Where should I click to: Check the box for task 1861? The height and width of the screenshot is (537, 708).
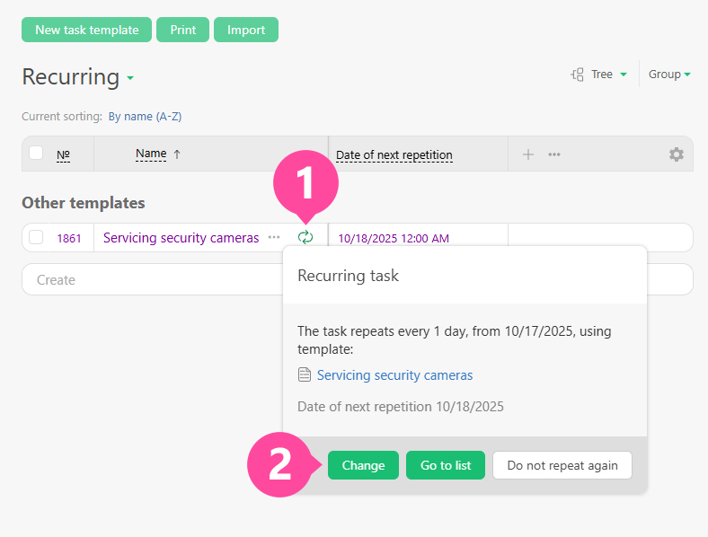pyautogui.click(x=36, y=238)
